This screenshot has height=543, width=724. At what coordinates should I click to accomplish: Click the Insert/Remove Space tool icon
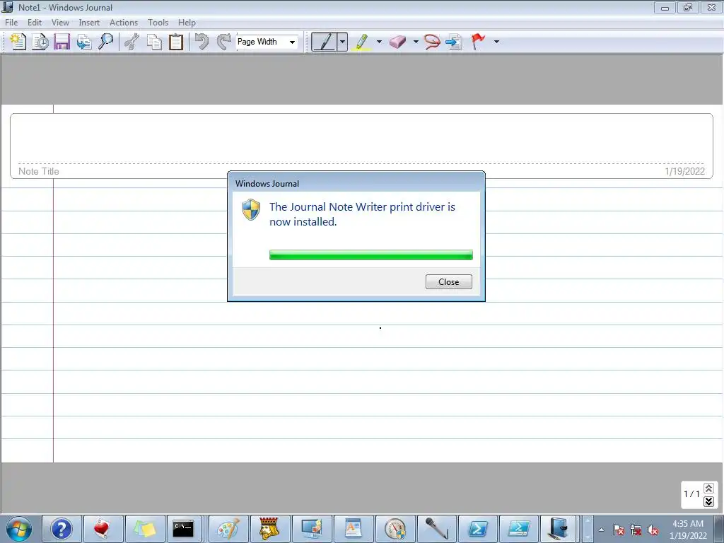click(454, 42)
